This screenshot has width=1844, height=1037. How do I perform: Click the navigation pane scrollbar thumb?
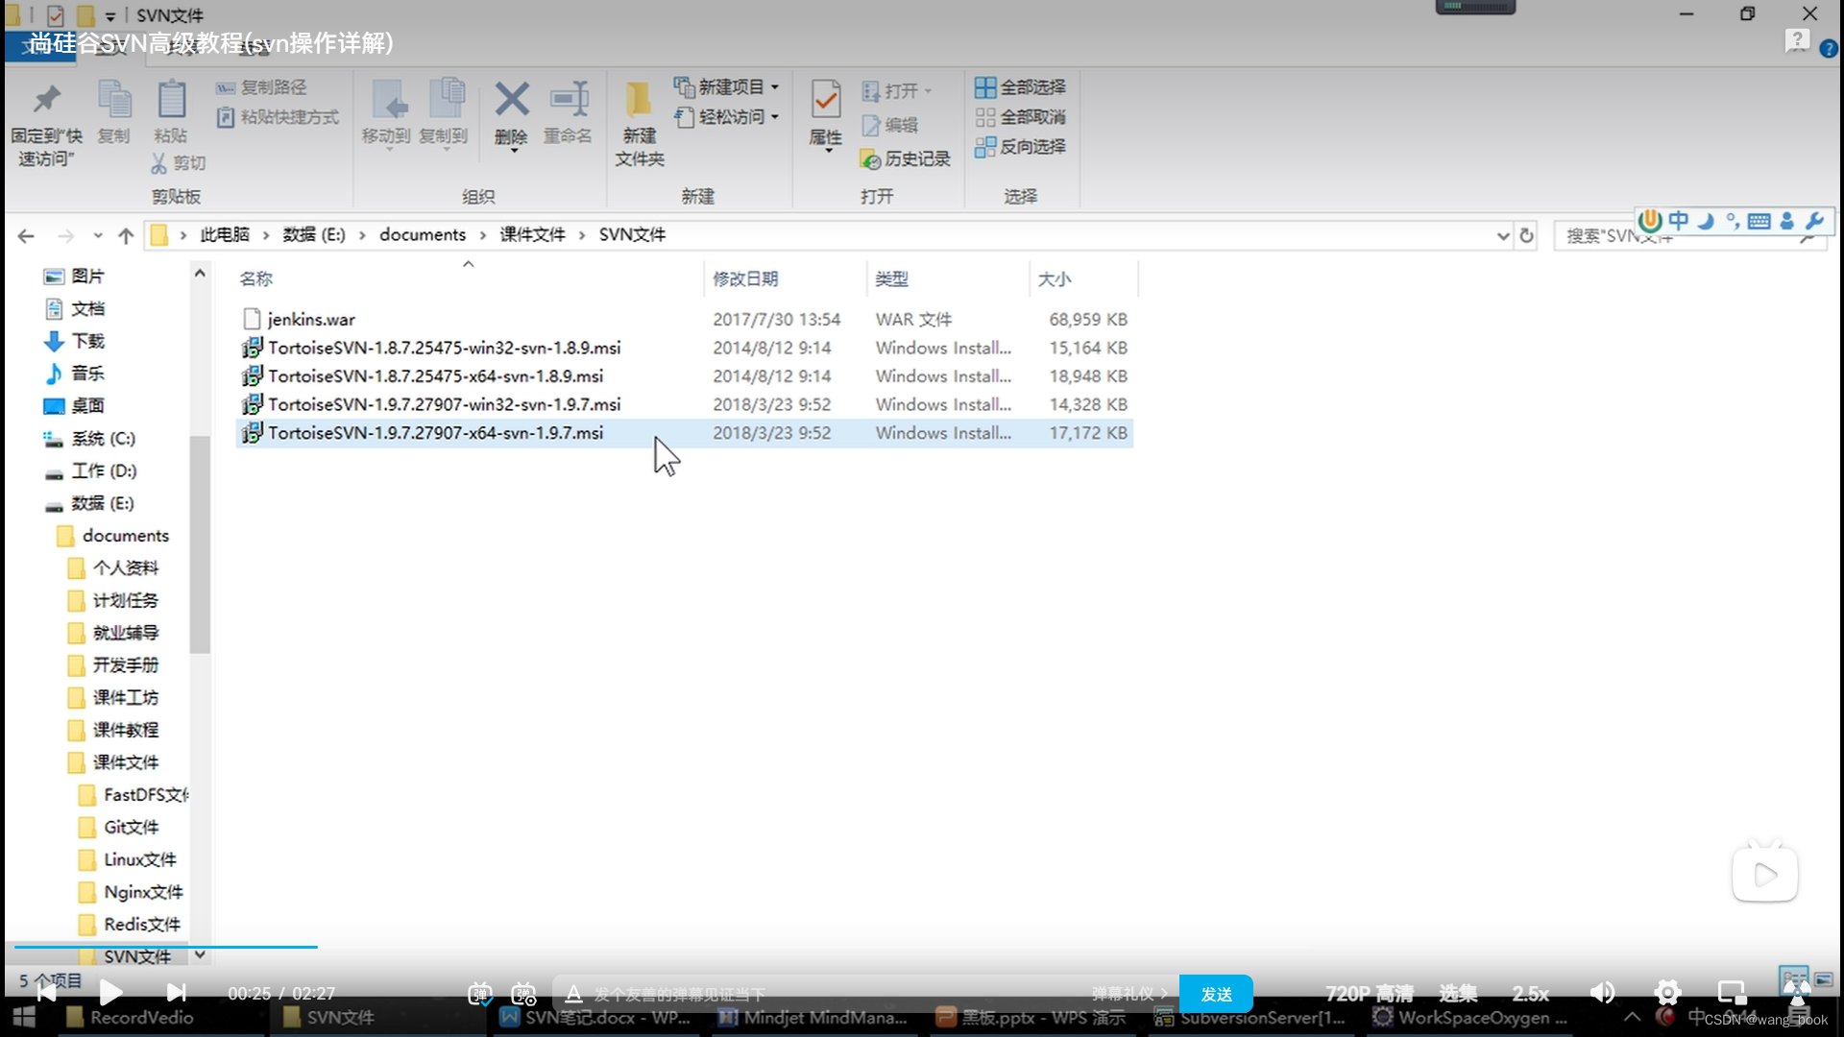[x=200, y=543]
